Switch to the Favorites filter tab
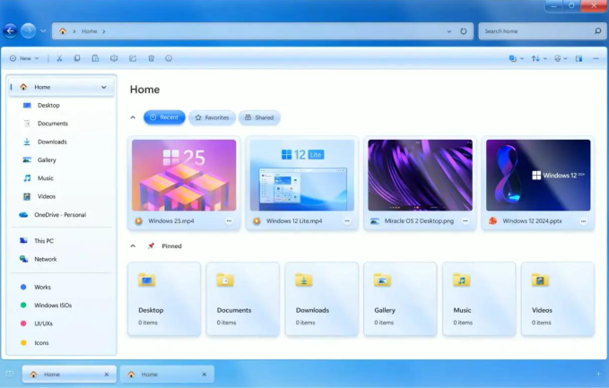 pos(212,117)
